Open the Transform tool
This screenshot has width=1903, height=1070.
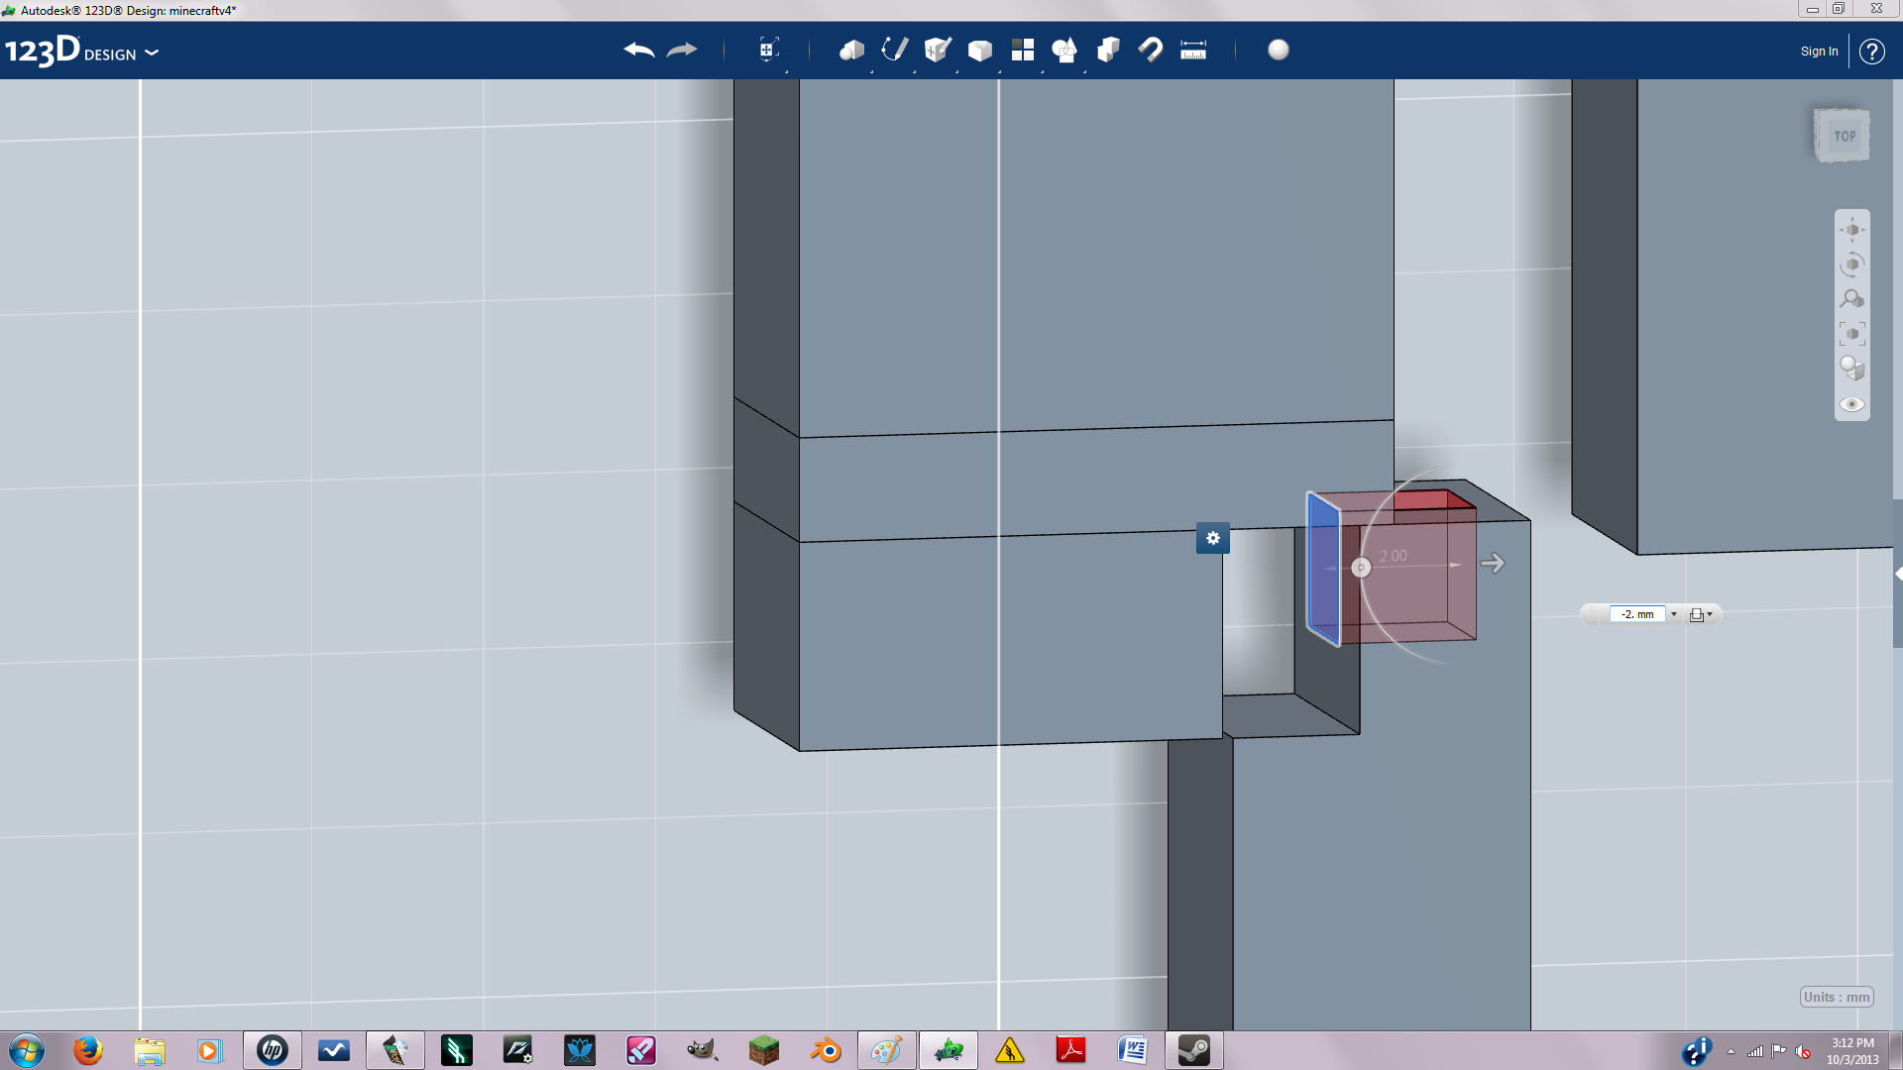[768, 50]
